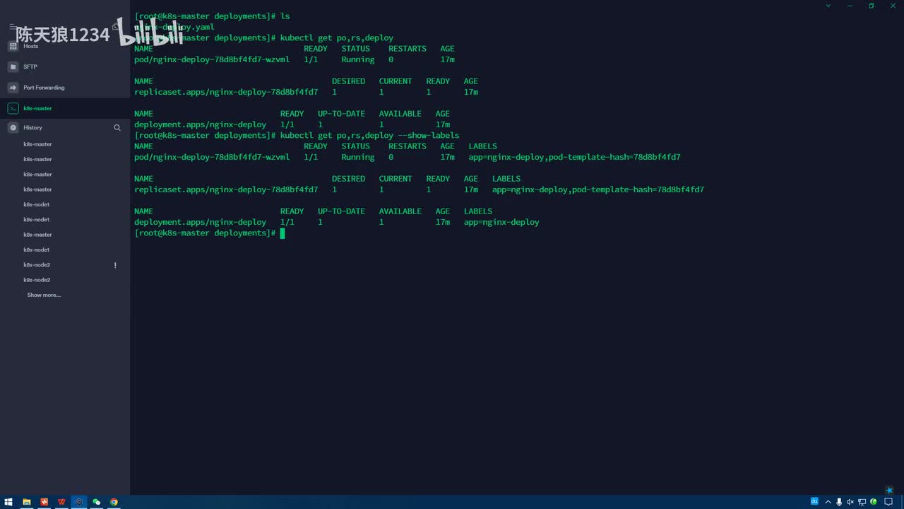Click the Baidu input method tray icon
Screen dimensions: 904x509
tap(814, 501)
